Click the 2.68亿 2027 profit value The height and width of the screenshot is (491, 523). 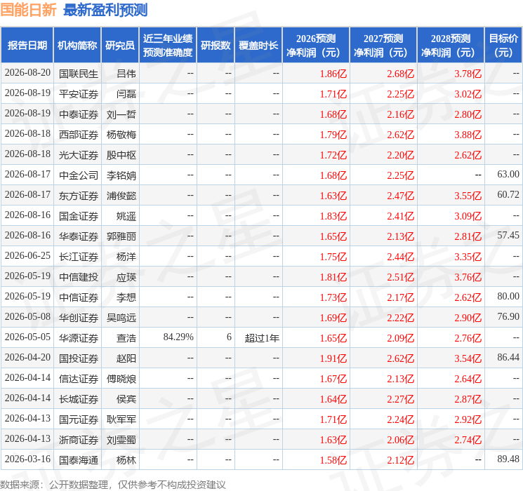coord(400,74)
